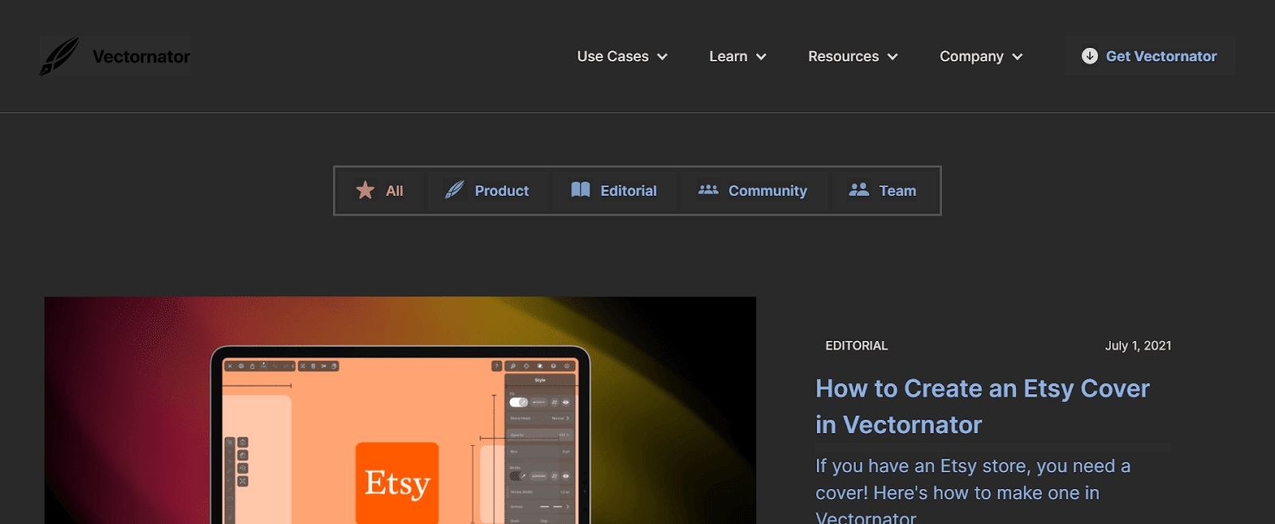Screen dimensions: 1275x524
Task: Click the star icon on All tab
Action: [x=365, y=190]
